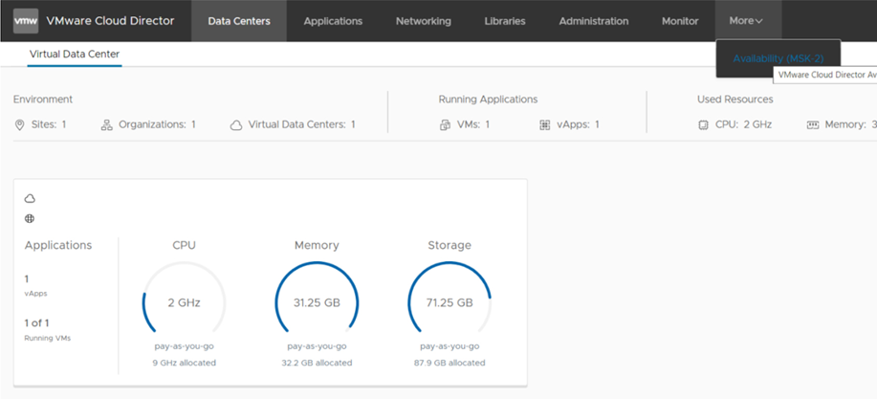The image size is (877, 399).
Task: Click the Sites location pin icon
Action: 20,124
